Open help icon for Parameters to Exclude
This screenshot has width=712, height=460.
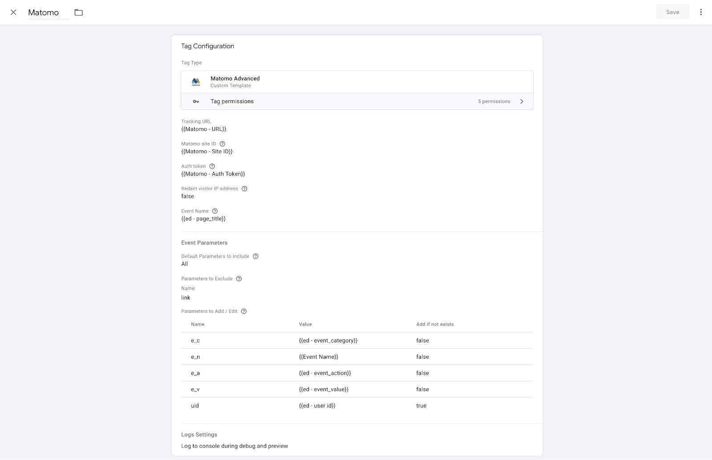coord(239,278)
